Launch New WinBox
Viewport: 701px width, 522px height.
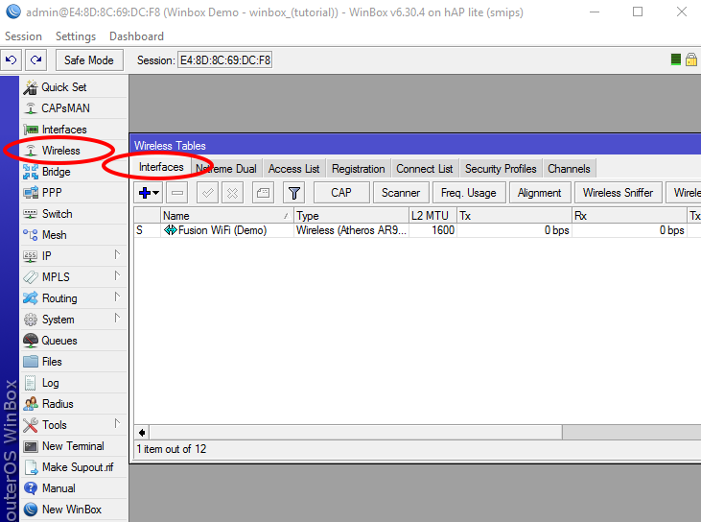click(x=74, y=510)
